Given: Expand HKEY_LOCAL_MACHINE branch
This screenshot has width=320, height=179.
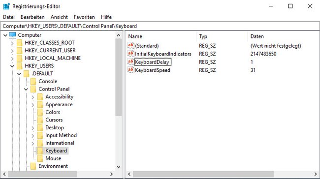Looking at the screenshot, I should coord(12,59).
